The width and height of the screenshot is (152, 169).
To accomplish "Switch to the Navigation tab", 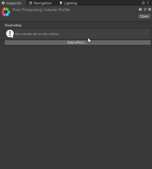I will click(40, 3).
